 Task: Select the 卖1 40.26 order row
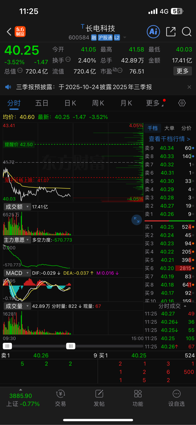coord(169,214)
